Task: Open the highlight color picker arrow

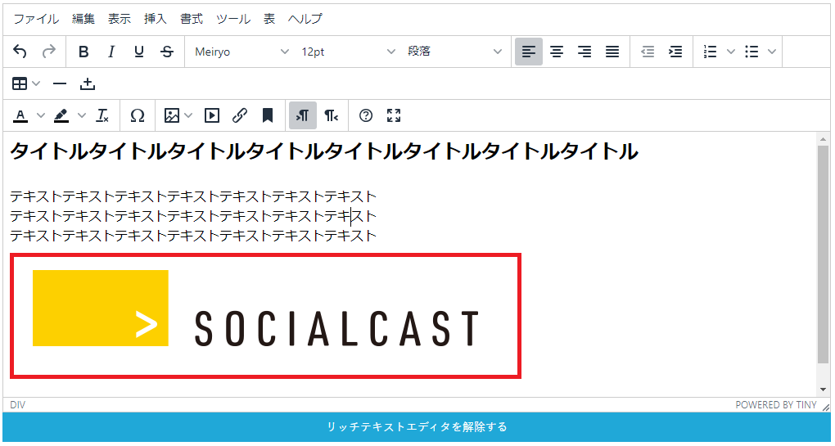Action: [82, 115]
